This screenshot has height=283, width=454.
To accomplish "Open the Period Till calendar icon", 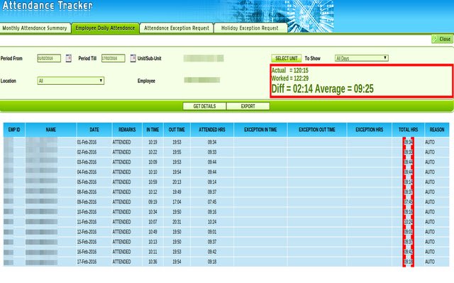I will point(133,58).
